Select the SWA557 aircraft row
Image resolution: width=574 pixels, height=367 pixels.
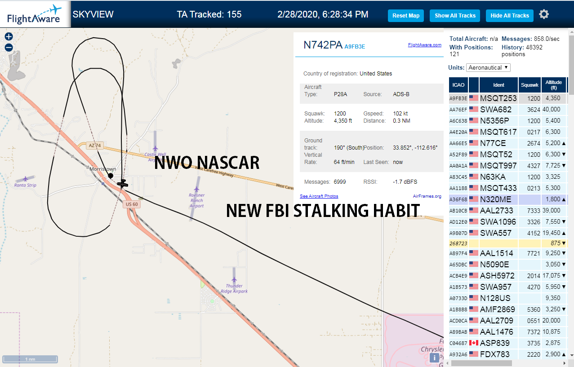tap(508, 233)
